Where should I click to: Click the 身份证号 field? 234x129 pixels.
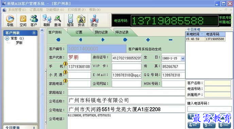click(x=126, y=58)
